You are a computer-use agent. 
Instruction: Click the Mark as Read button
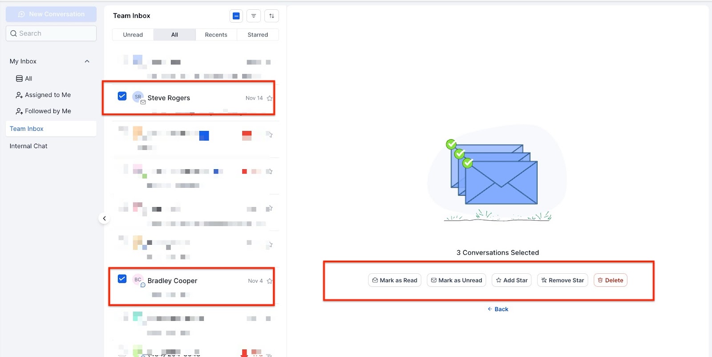(394, 280)
